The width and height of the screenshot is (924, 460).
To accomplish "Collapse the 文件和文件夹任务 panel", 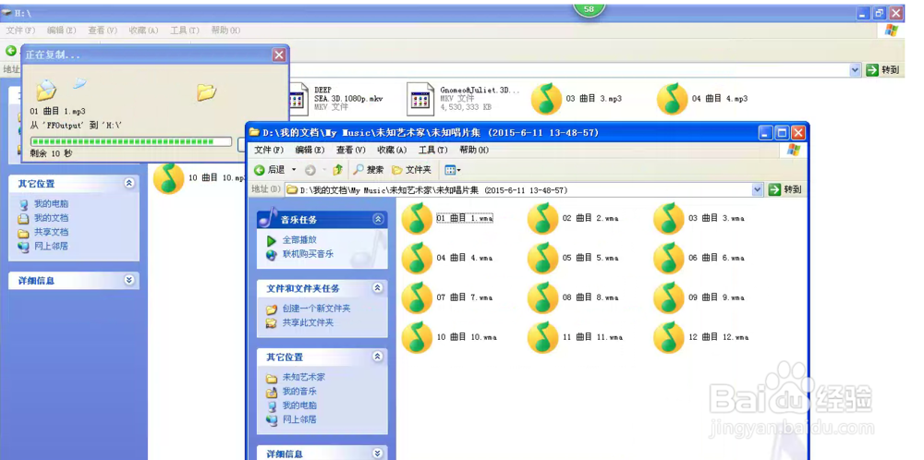I will pyautogui.click(x=378, y=288).
